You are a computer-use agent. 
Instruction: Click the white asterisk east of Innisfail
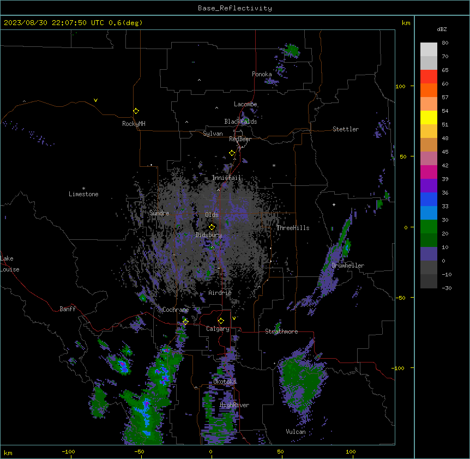(x=274, y=165)
